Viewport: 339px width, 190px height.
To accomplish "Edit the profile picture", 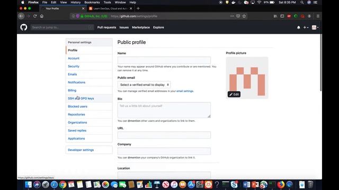I will pyautogui.click(x=234, y=94).
